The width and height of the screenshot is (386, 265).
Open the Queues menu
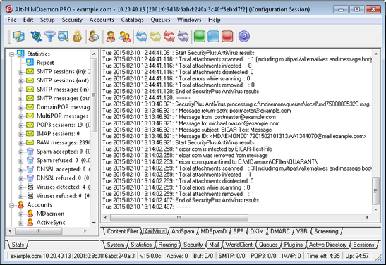[x=160, y=20]
